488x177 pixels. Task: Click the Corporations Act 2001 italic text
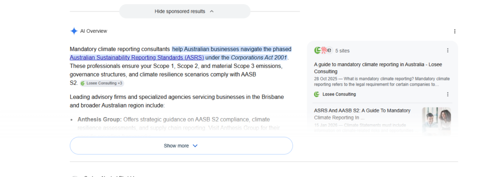click(259, 58)
